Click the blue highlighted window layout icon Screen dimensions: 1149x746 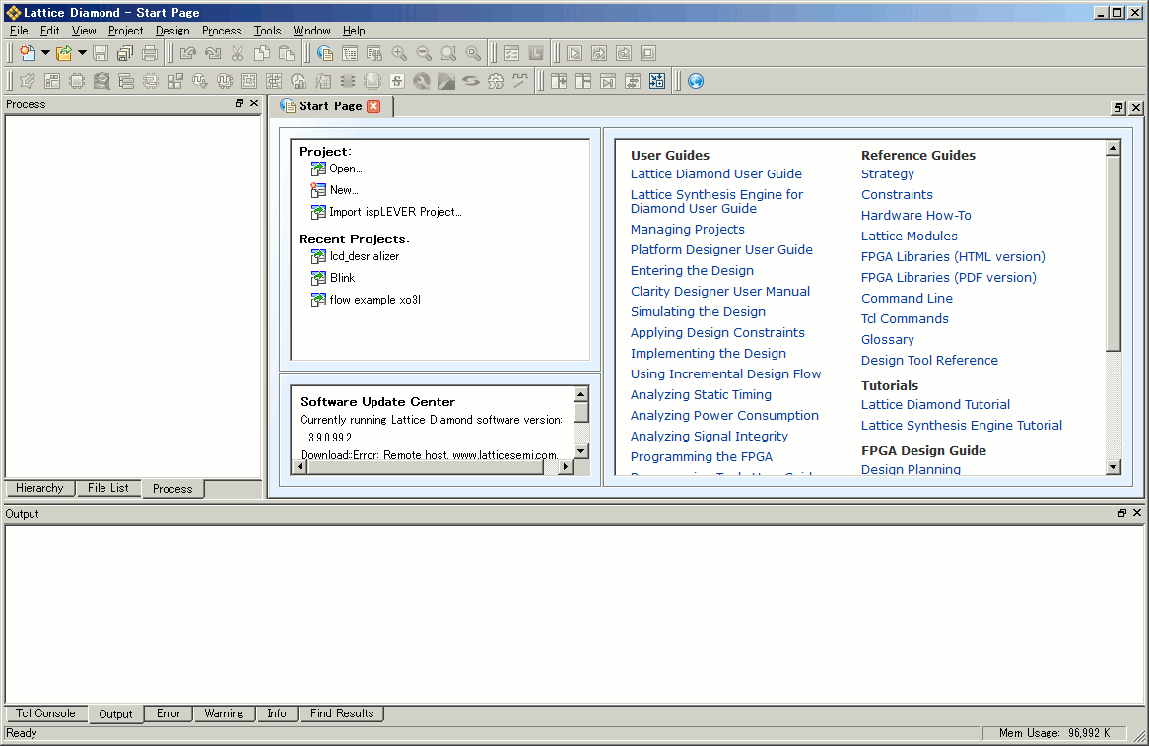[657, 81]
